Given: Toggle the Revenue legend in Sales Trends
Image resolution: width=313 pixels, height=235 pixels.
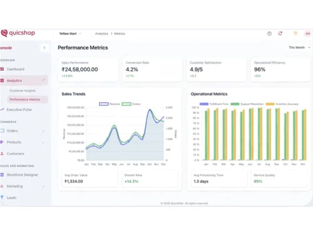Looking at the screenshot, I should [110, 104].
